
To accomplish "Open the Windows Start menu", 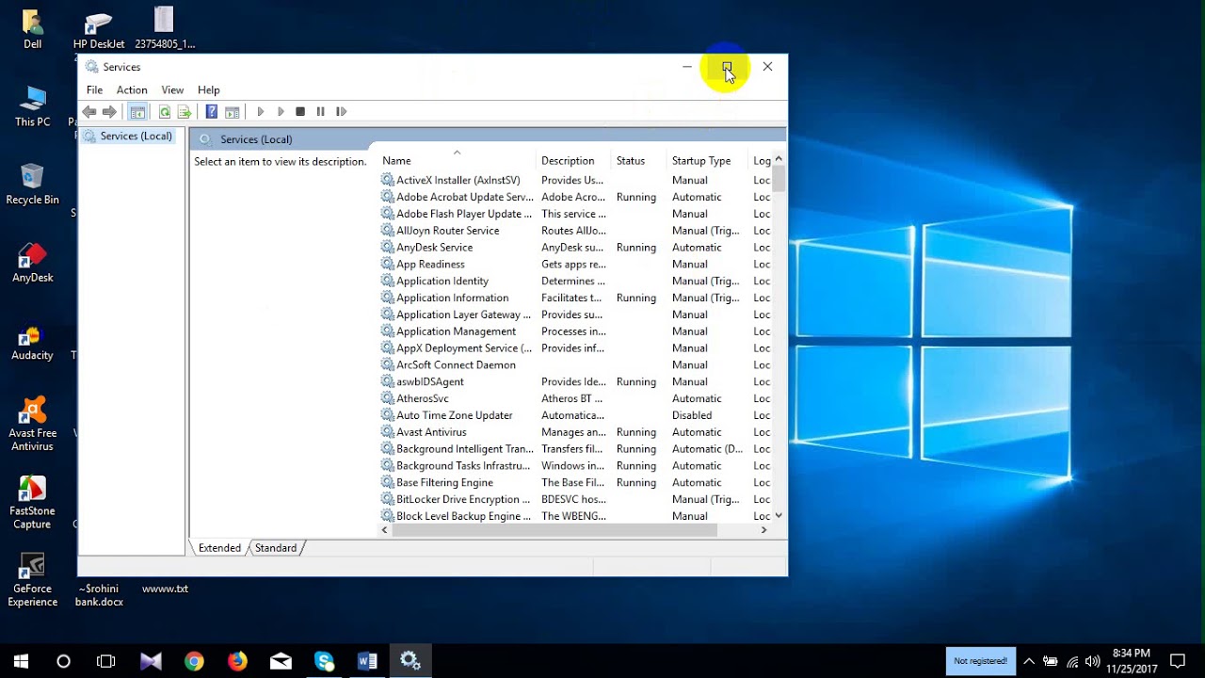I will point(21,661).
